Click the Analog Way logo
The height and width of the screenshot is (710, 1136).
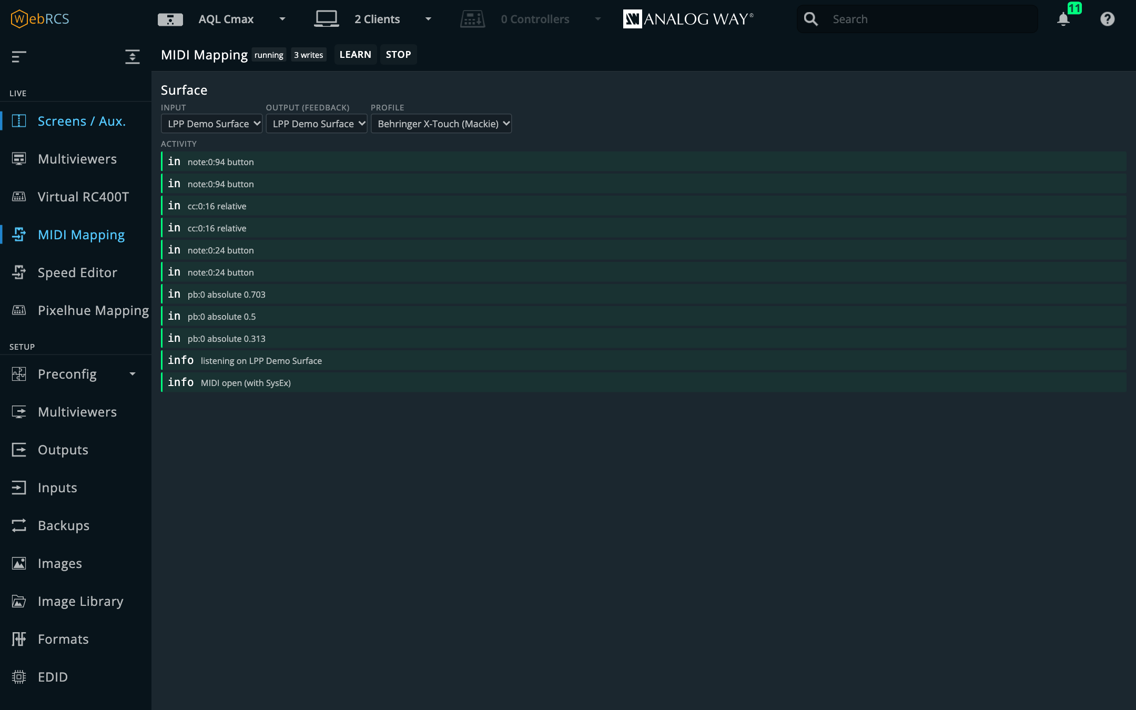(688, 19)
